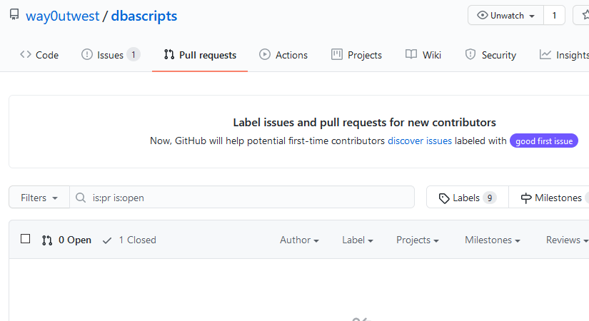Click the good first issue label

pos(544,141)
